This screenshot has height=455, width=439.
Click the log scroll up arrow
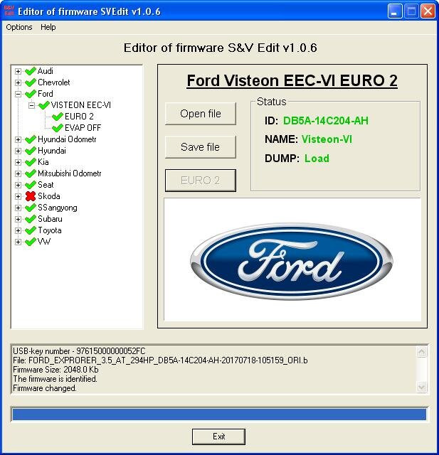(422, 352)
